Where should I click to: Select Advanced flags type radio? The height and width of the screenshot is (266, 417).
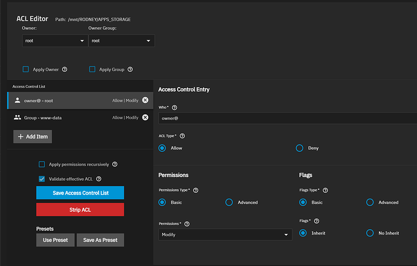(370, 203)
